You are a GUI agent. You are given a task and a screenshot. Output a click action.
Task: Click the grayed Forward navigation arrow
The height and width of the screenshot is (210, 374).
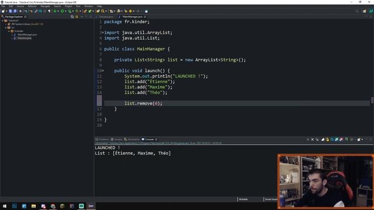coord(138,11)
